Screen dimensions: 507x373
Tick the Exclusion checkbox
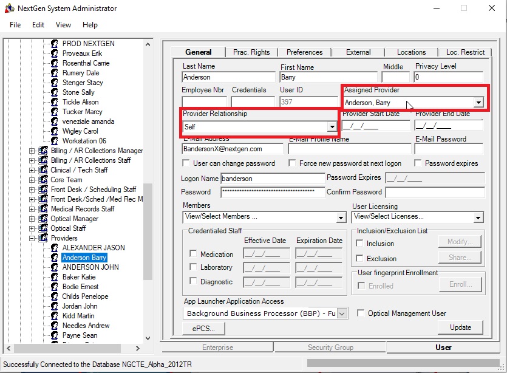coord(359,258)
